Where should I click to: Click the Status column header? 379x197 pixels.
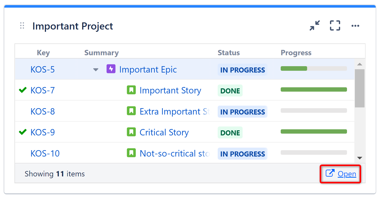229,53
